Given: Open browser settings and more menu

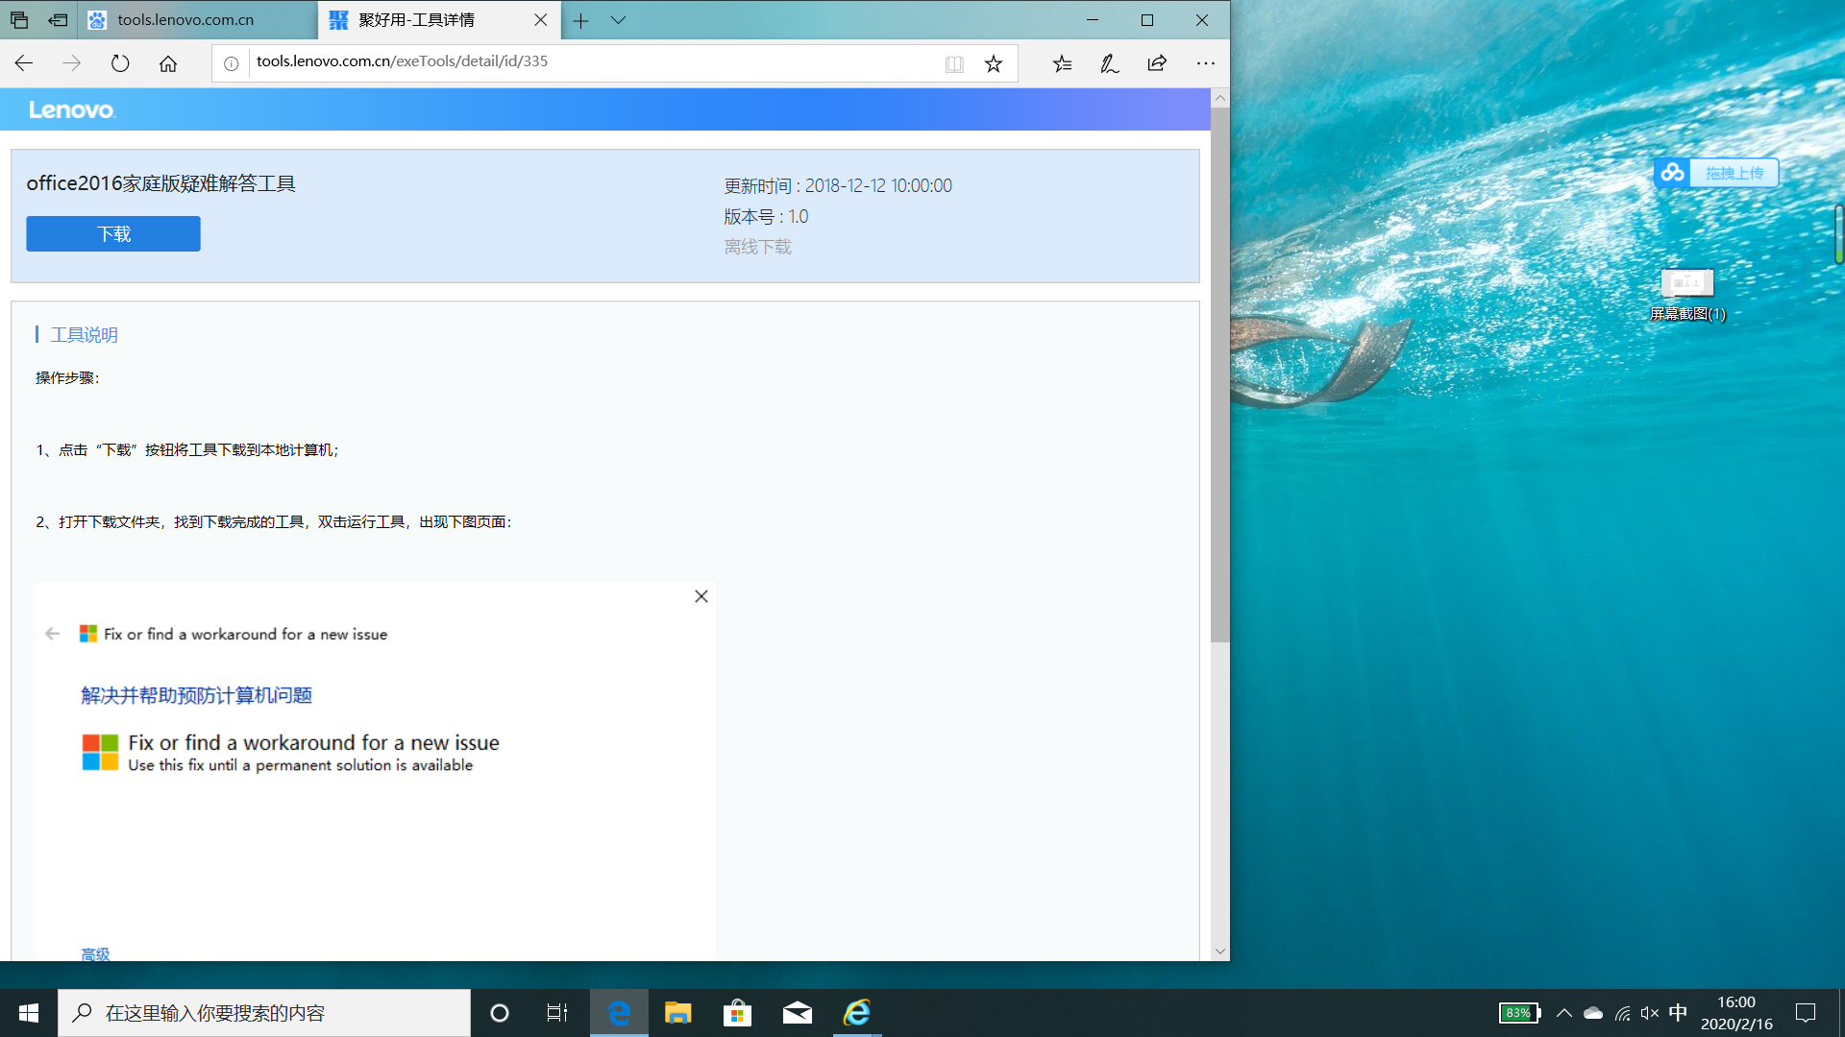Looking at the screenshot, I should 1206,63.
